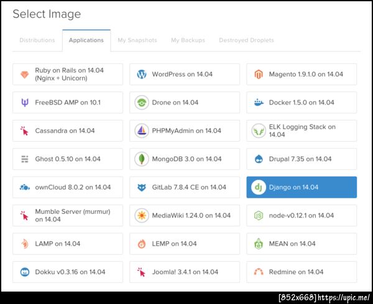Switch to Destroyed Droplets tab

point(246,40)
